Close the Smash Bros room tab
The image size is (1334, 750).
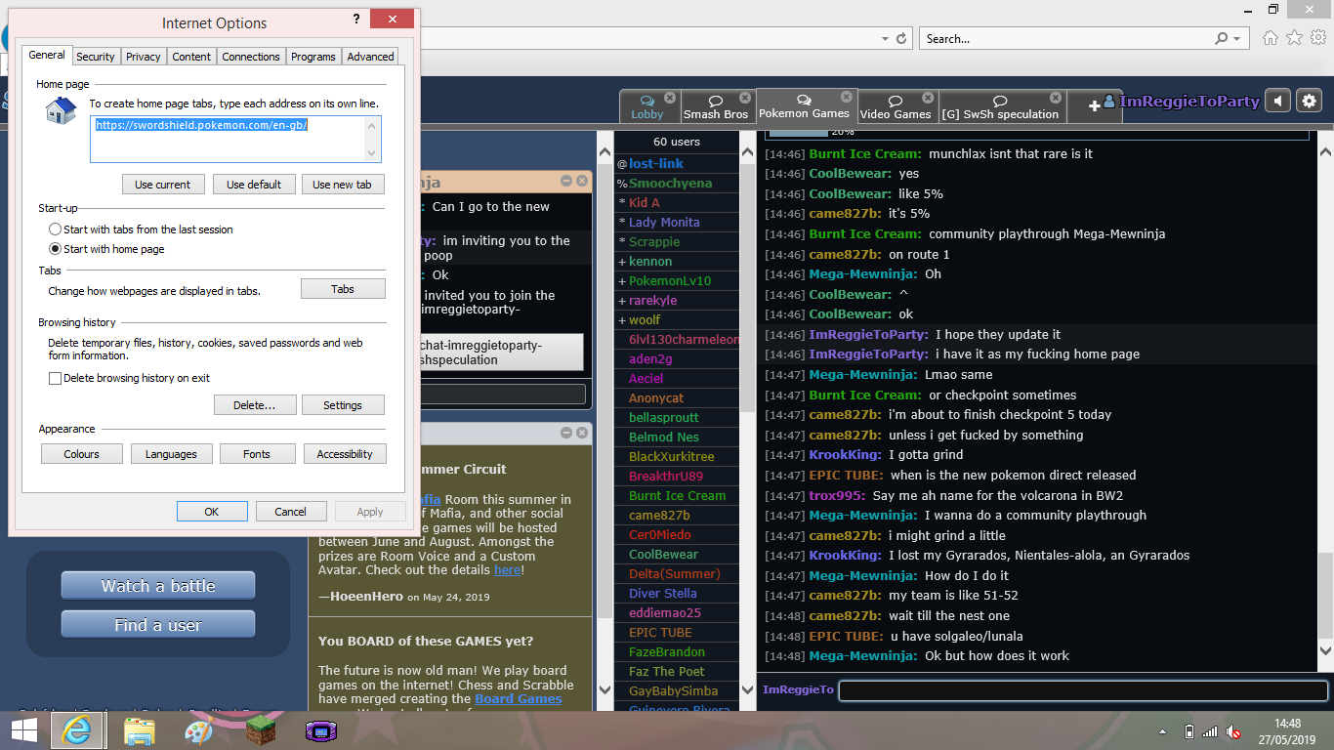click(x=745, y=98)
